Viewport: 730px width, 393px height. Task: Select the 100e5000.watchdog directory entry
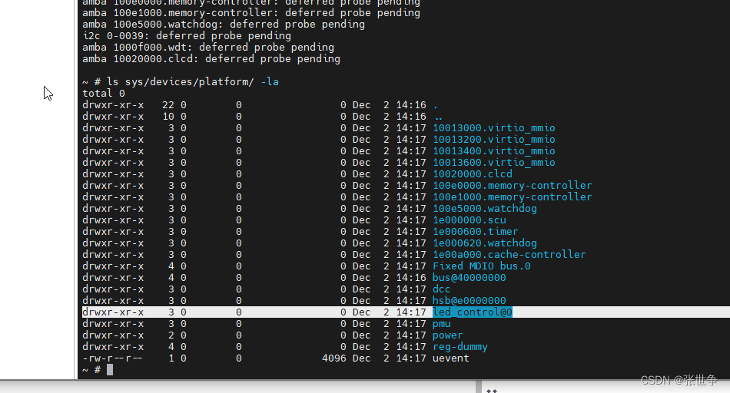485,208
